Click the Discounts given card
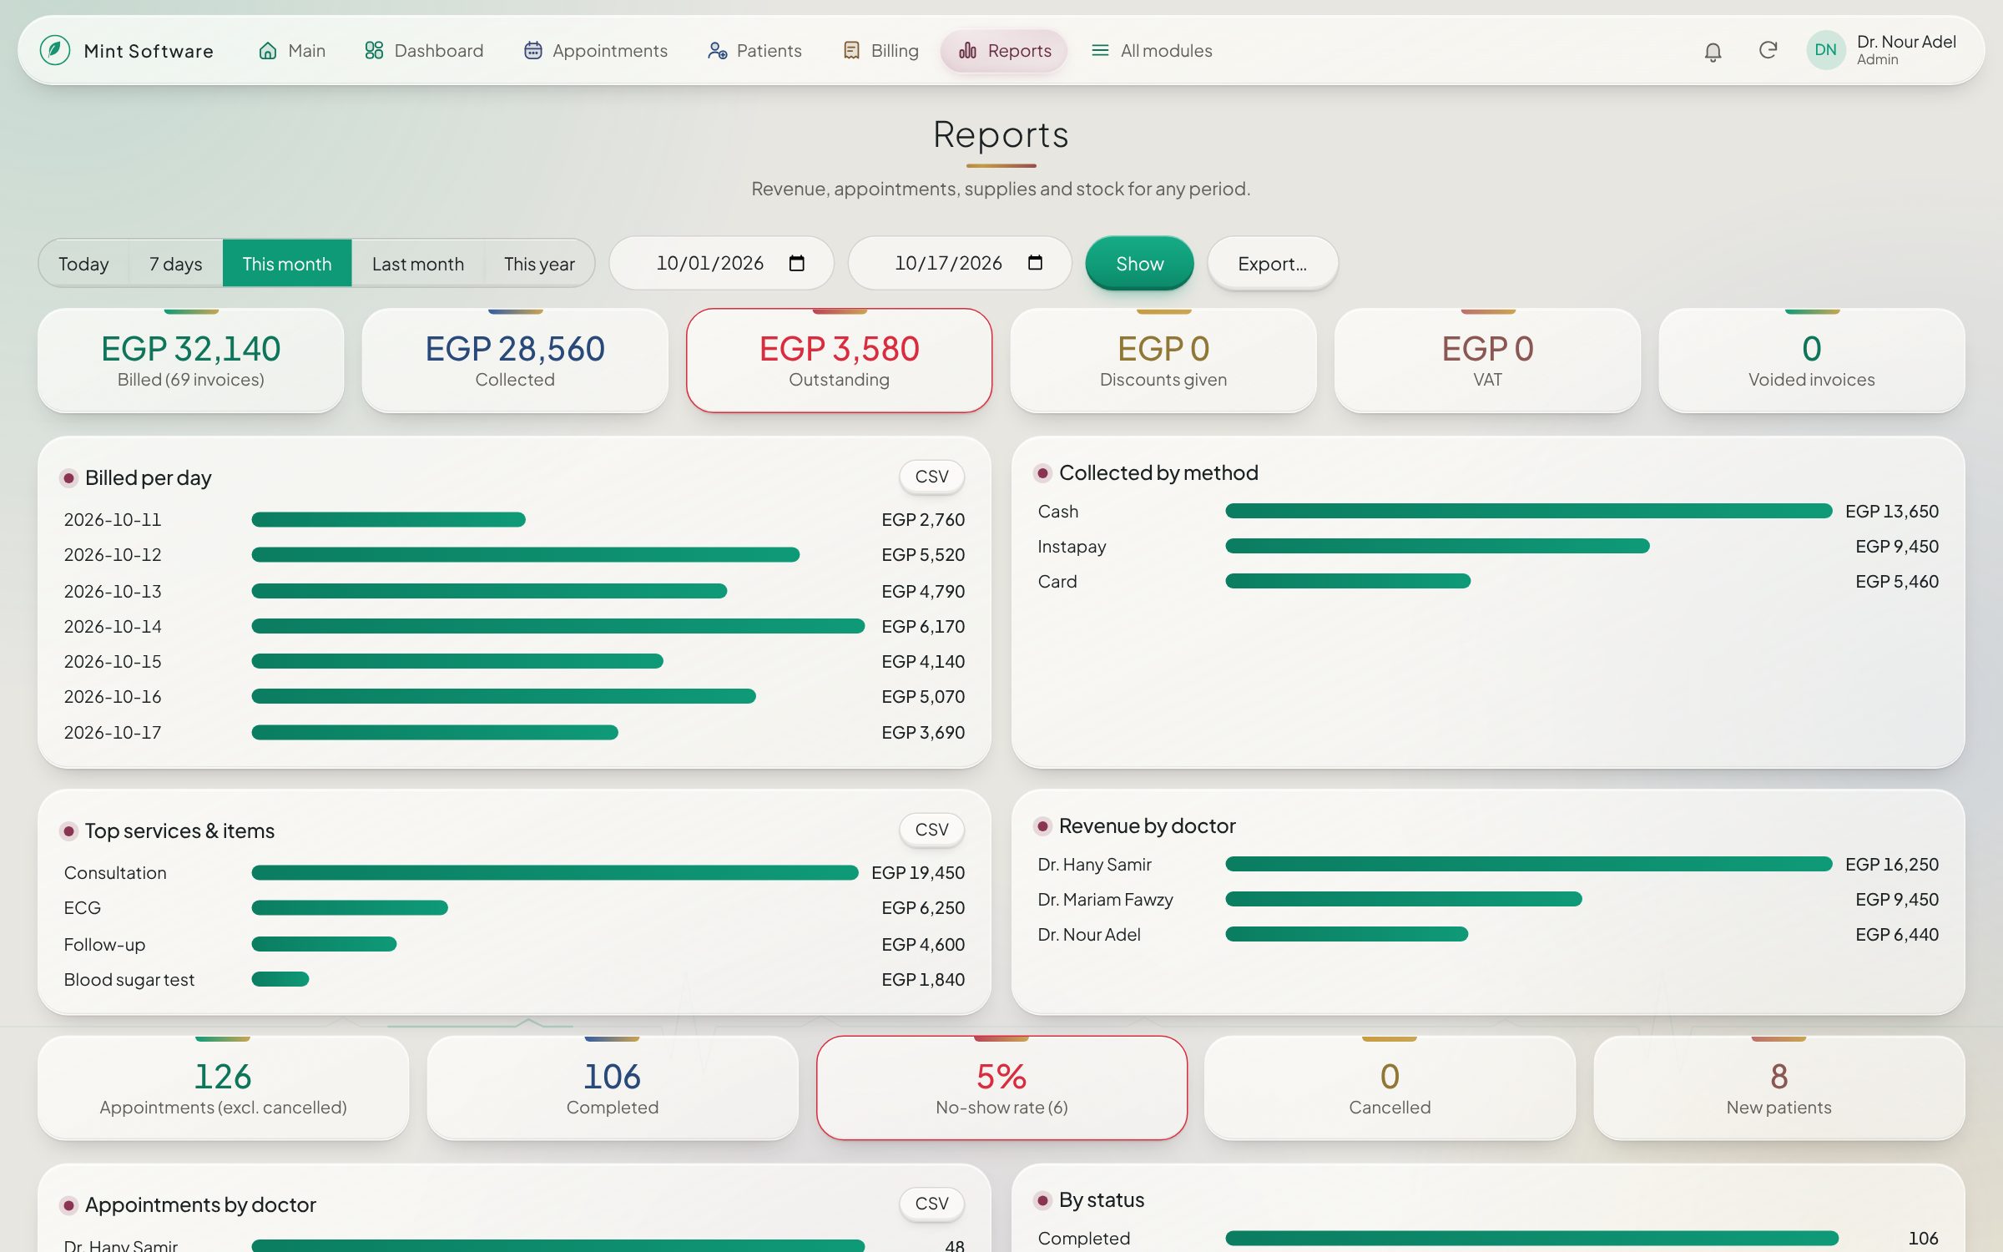This screenshot has width=2003, height=1252. [x=1163, y=361]
